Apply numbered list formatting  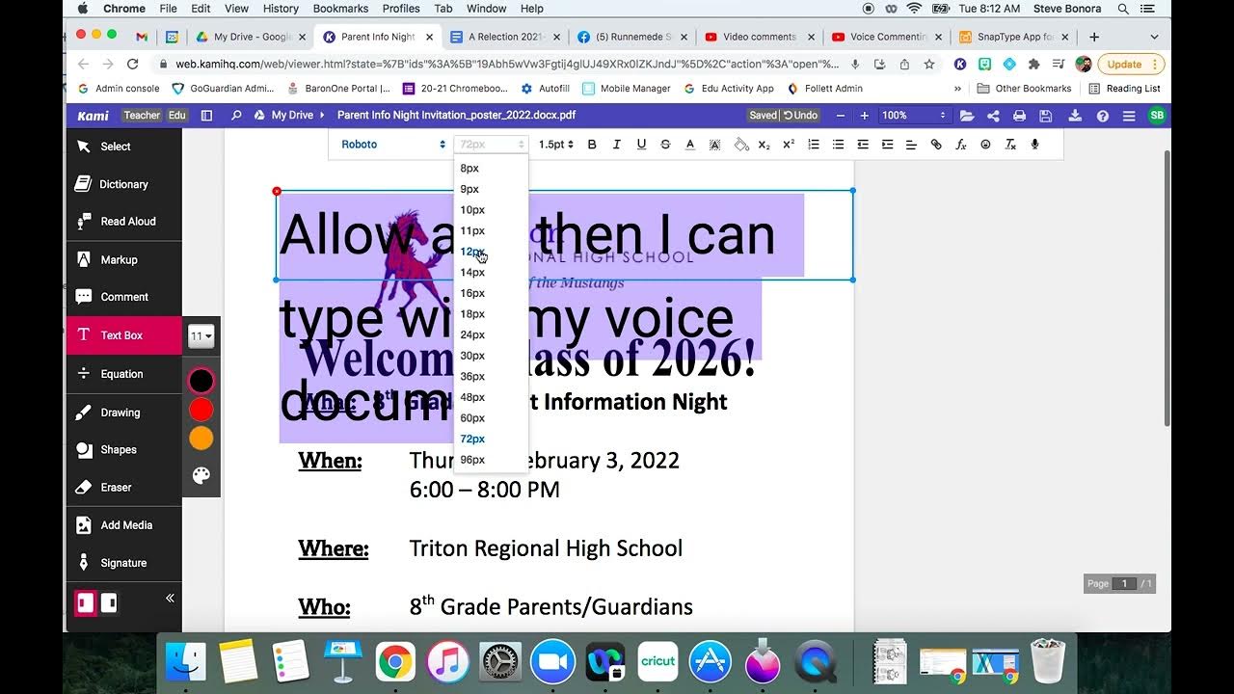pyautogui.click(x=814, y=145)
